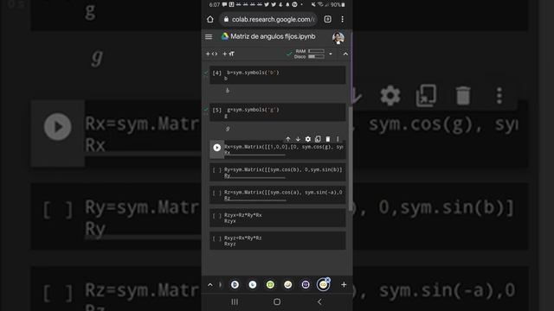Switch to the purple favicon tab

[x=306, y=284]
